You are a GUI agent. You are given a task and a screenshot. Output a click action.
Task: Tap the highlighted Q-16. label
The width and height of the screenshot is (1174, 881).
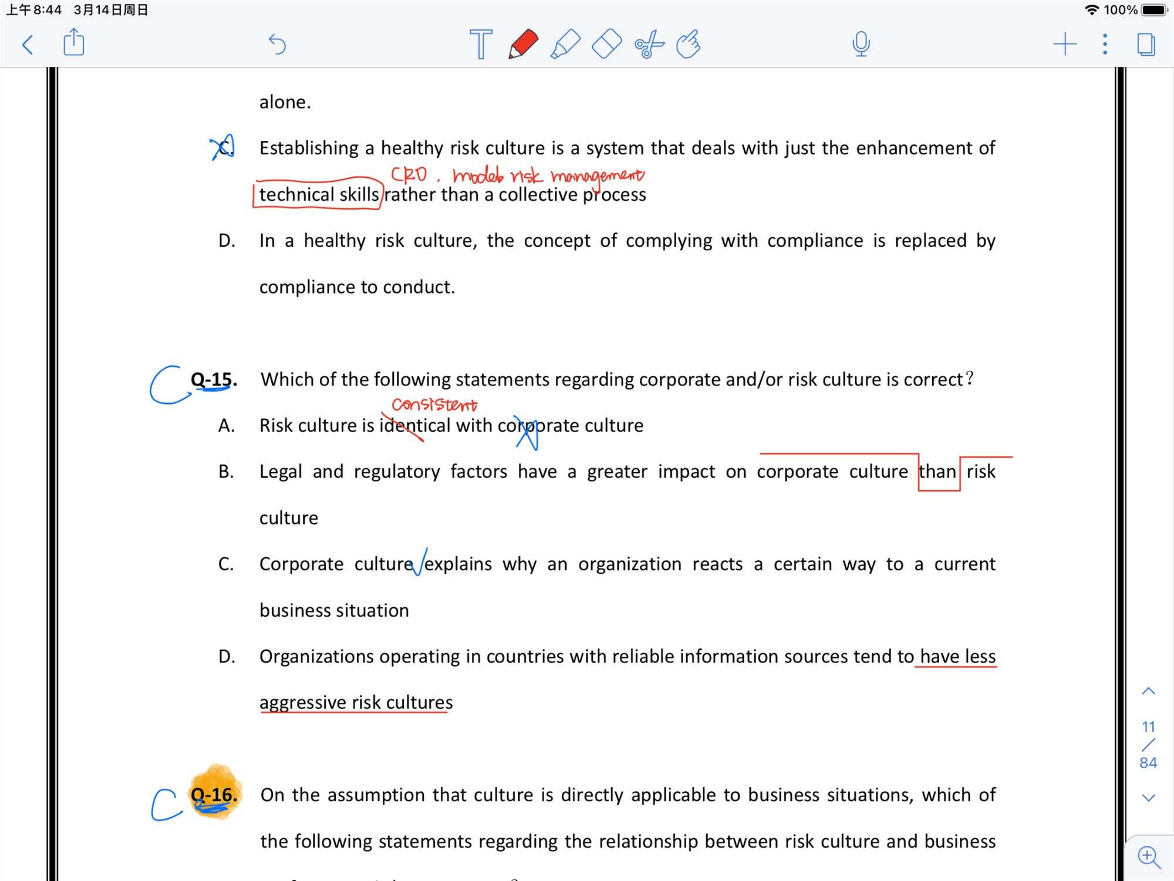click(x=214, y=795)
